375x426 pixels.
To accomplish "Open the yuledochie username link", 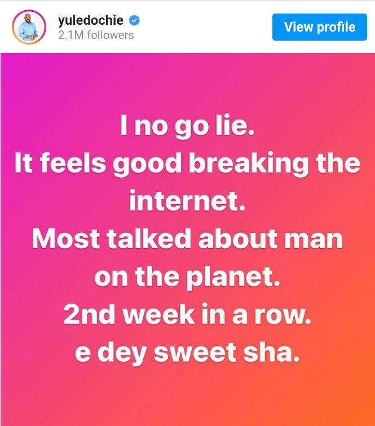I will [91, 20].
